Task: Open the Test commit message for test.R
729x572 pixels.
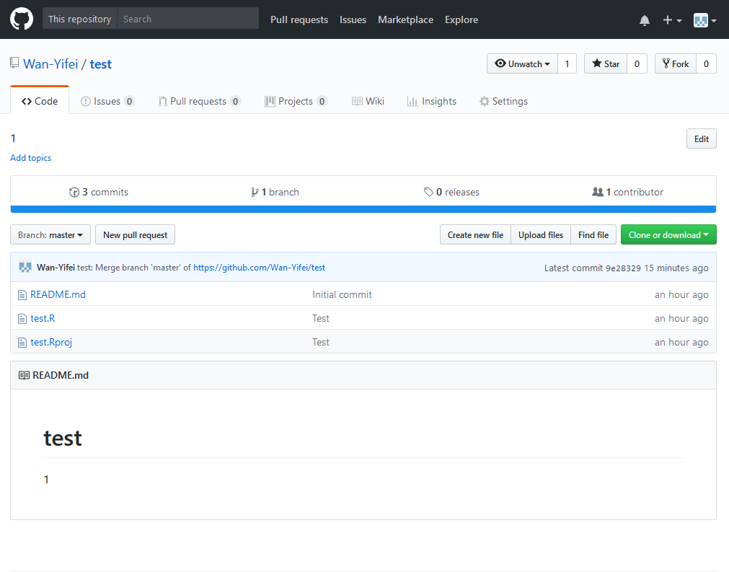Action: pos(321,318)
